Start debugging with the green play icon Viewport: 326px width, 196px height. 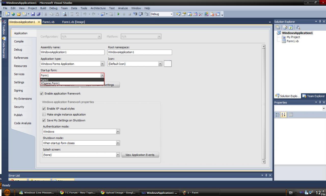pos(118,14)
